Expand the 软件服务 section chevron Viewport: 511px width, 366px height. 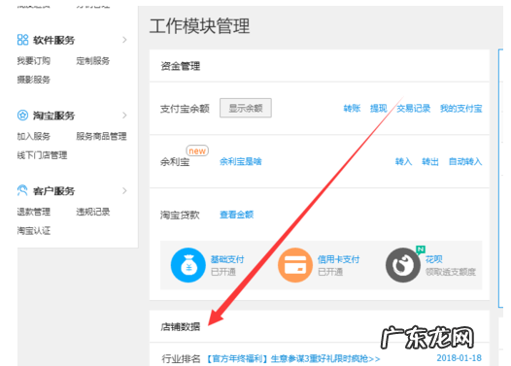pyautogui.click(x=124, y=40)
